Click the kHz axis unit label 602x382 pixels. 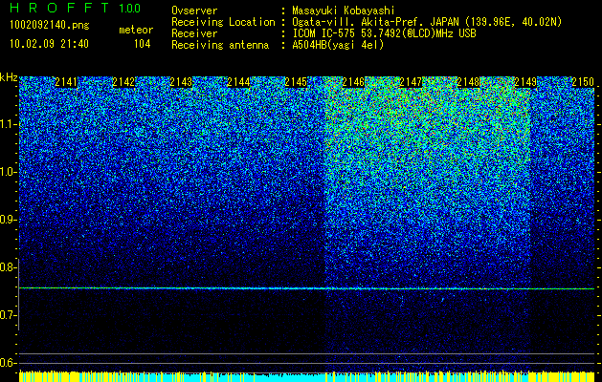point(9,77)
